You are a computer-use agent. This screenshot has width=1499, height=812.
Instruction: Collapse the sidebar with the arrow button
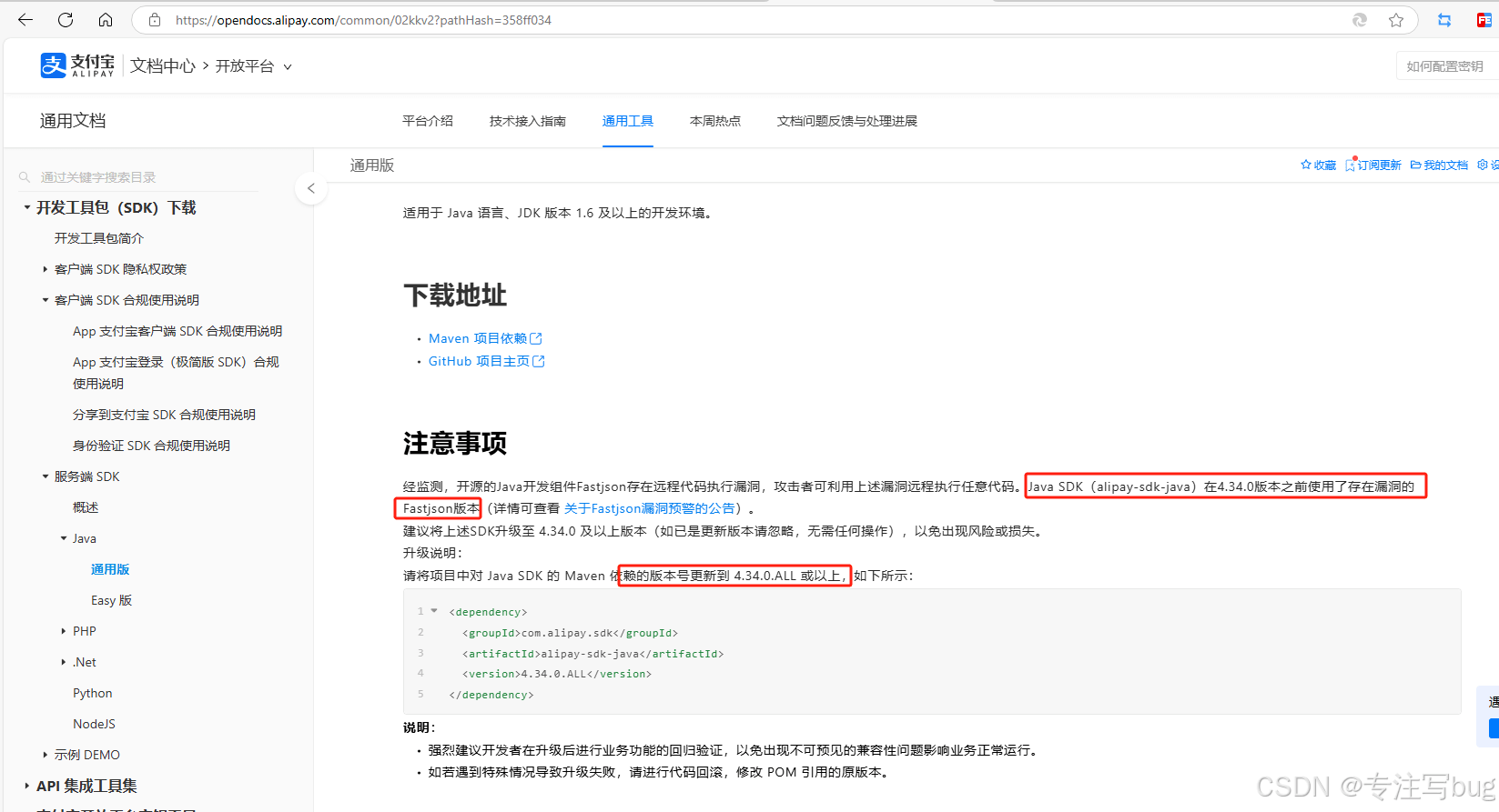pos(311,188)
